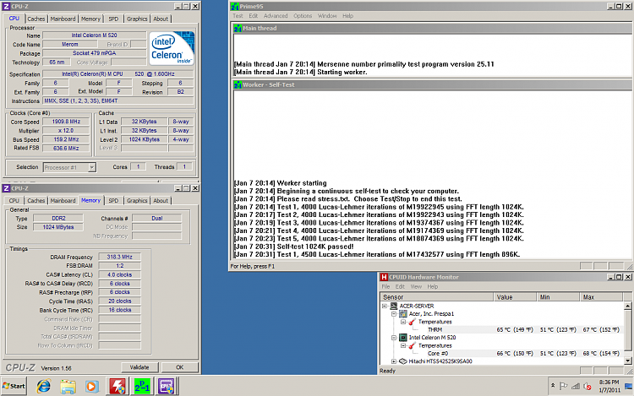Image resolution: width=634 pixels, height=396 pixels.
Task: Select the Intel Celeron M 520 tree node
Action: (x=432, y=338)
